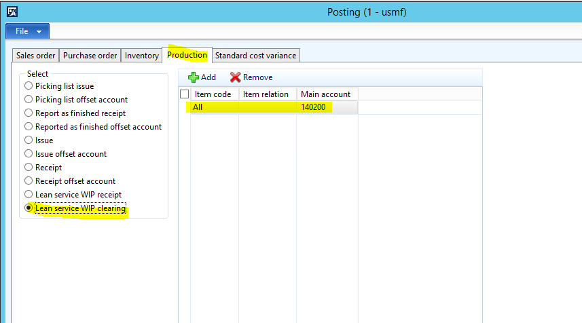Click the red X Remove icon
Screen dimensions: 582x323
[235, 77]
